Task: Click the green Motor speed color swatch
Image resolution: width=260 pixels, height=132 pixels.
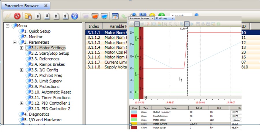Action: 134,120
